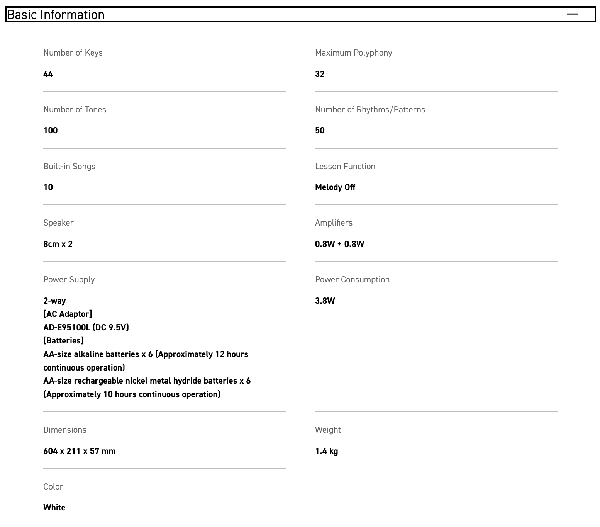Viewport: 600px width, 527px height.
Task: Click the [Batteries] line in Power Supply
Action: (x=63, y=341)
